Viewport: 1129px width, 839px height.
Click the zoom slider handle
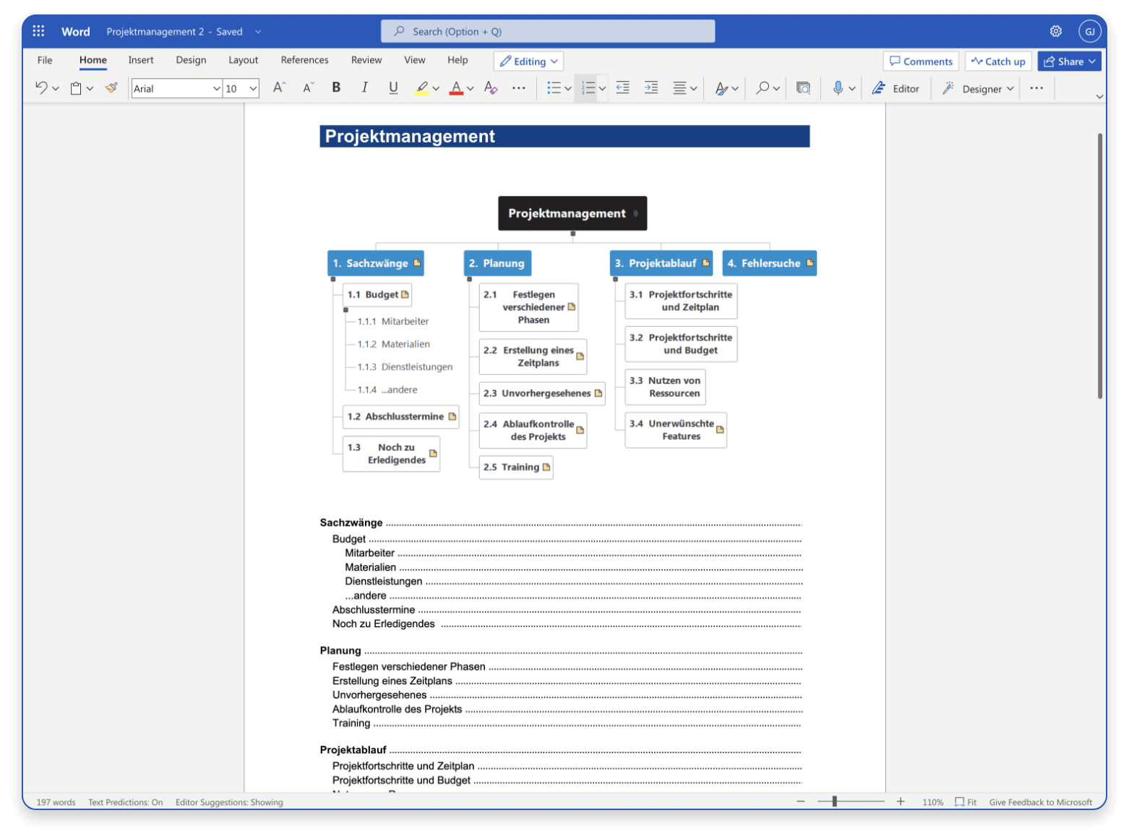click(835, 801)
